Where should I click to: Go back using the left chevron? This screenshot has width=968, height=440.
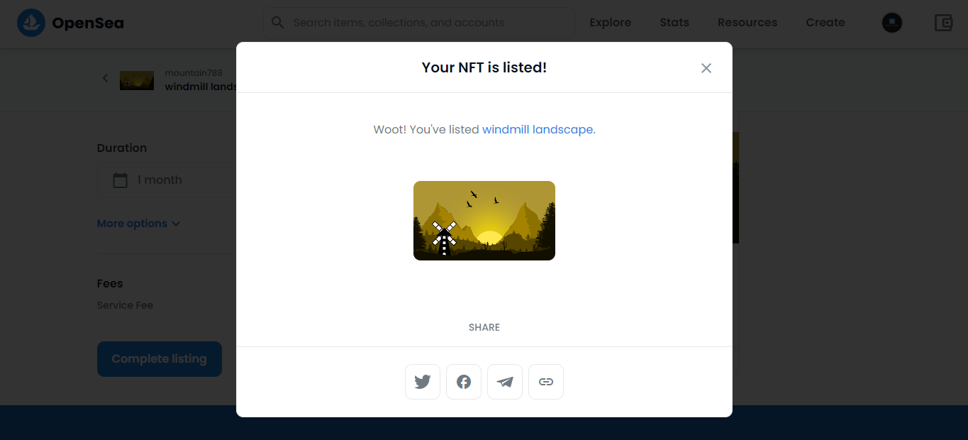click(x=105, y=78)
